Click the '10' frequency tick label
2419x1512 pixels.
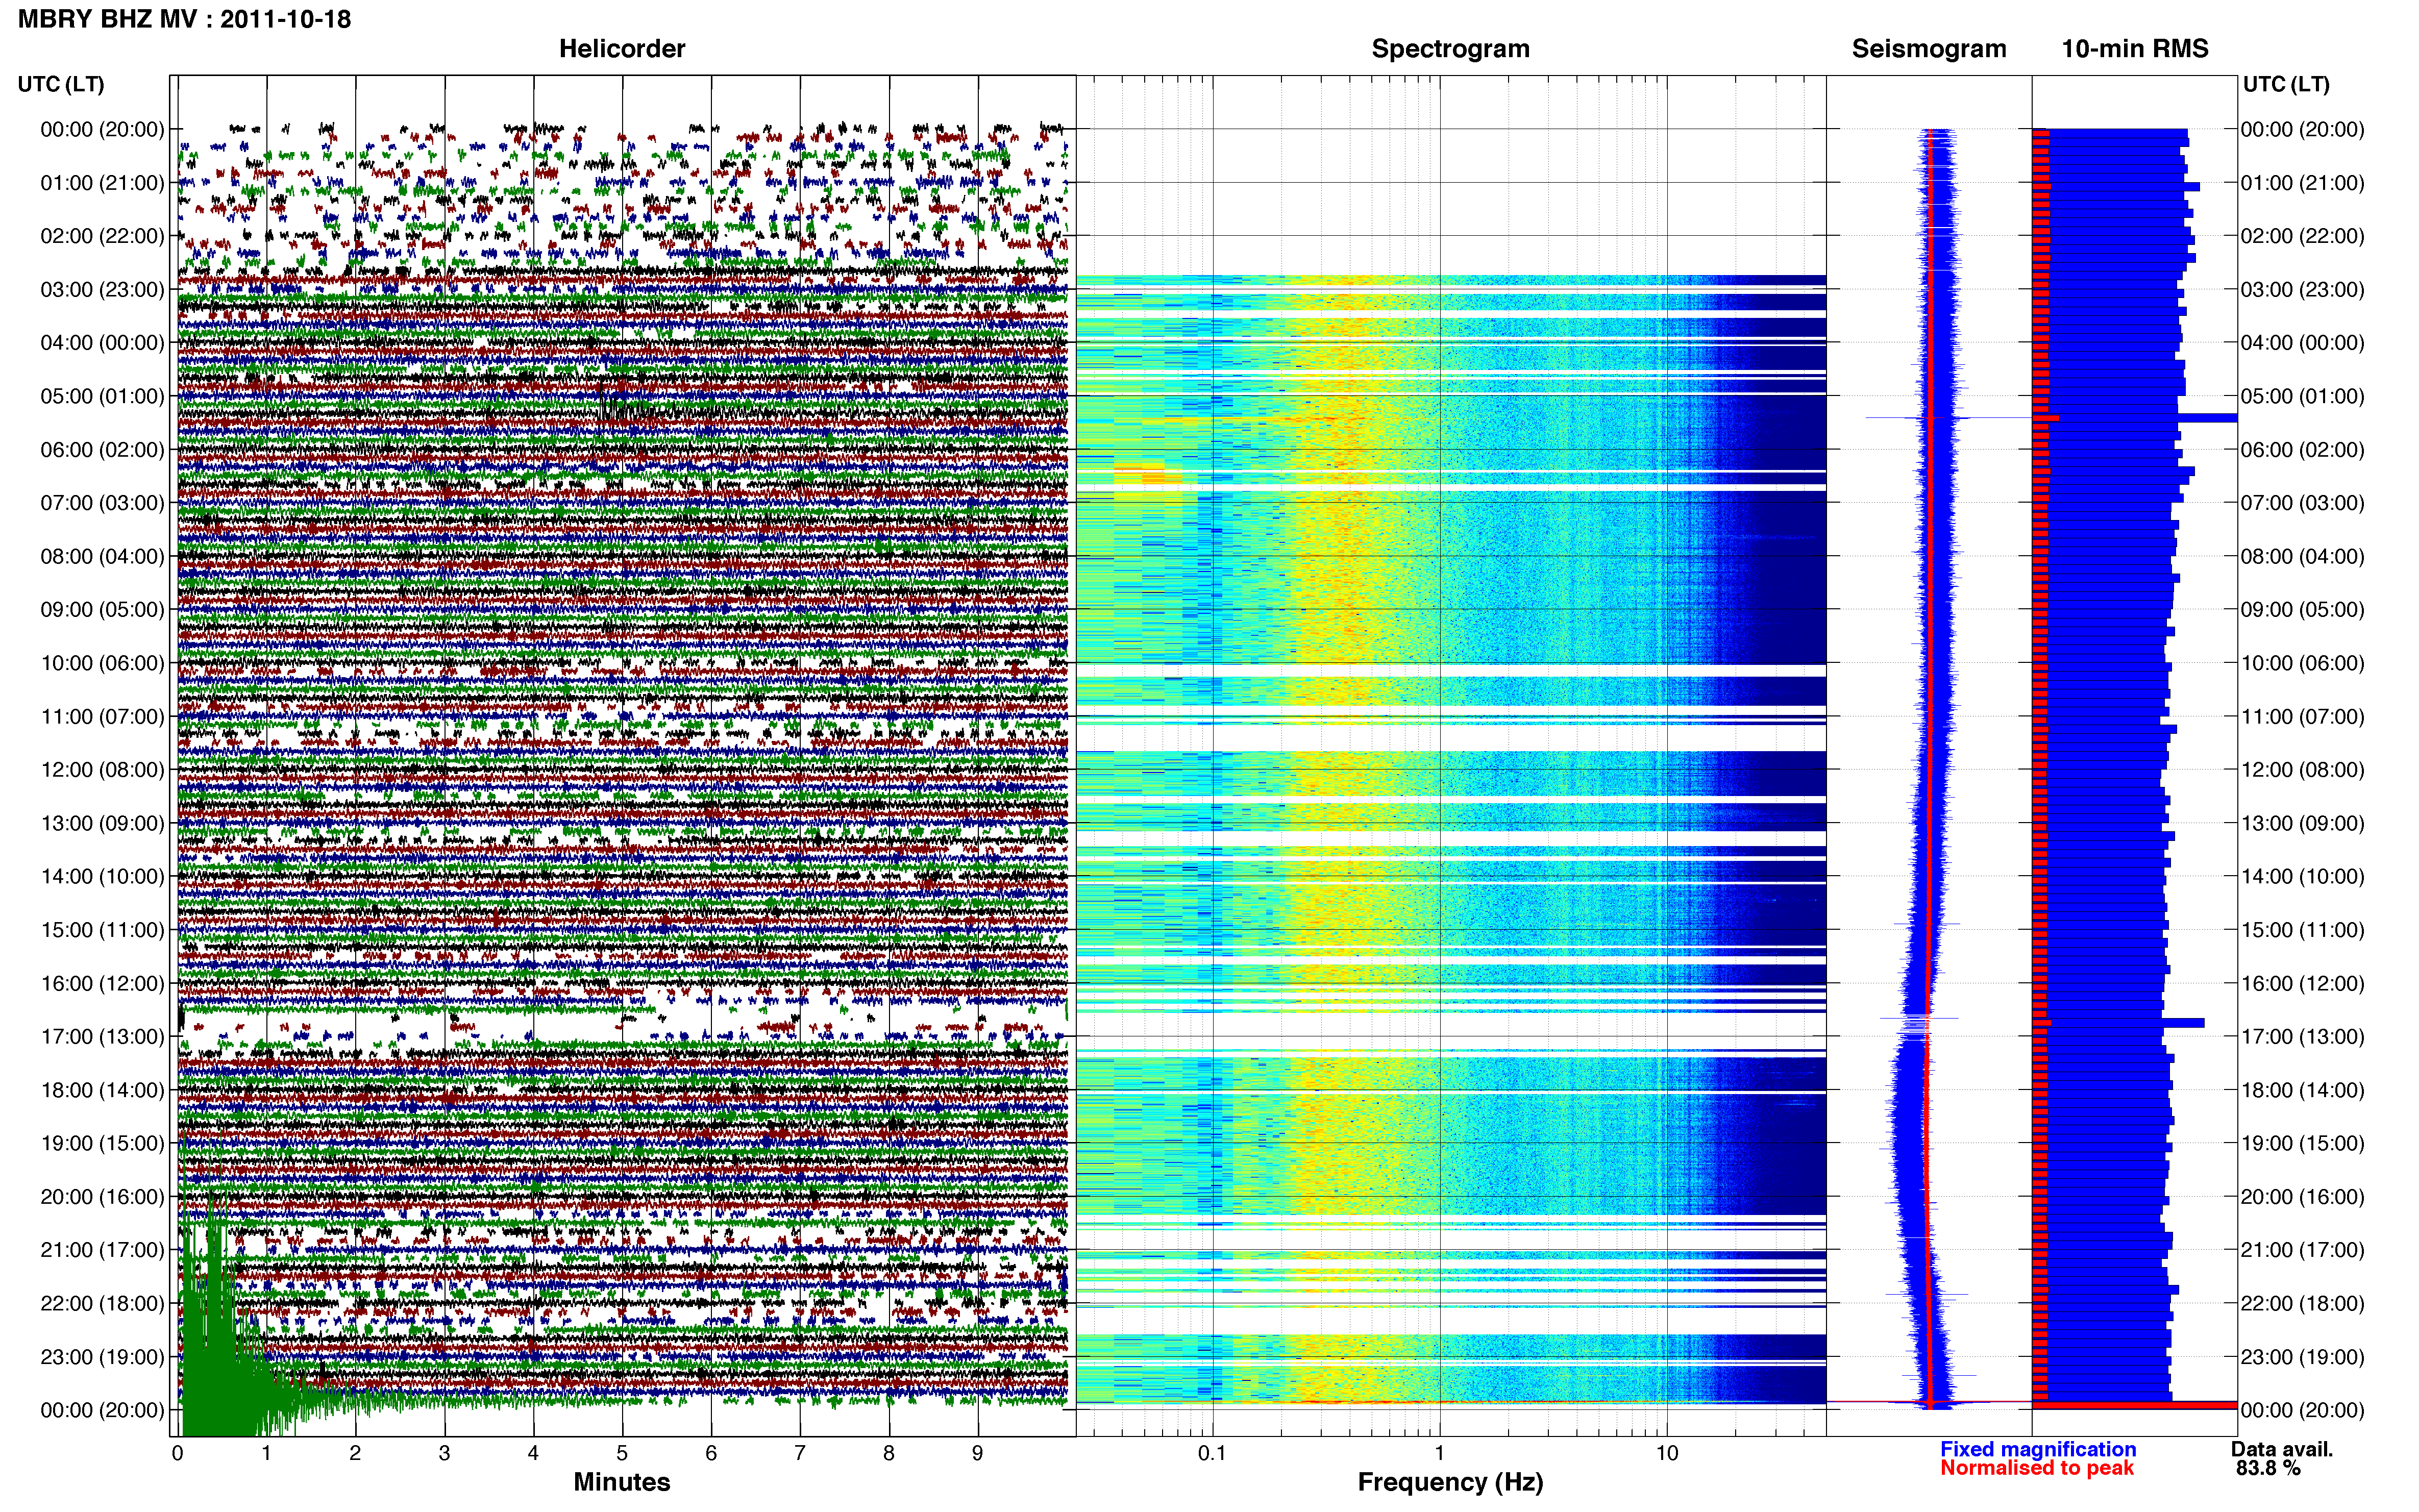pyautogui.click(x=1666, y=1453)
